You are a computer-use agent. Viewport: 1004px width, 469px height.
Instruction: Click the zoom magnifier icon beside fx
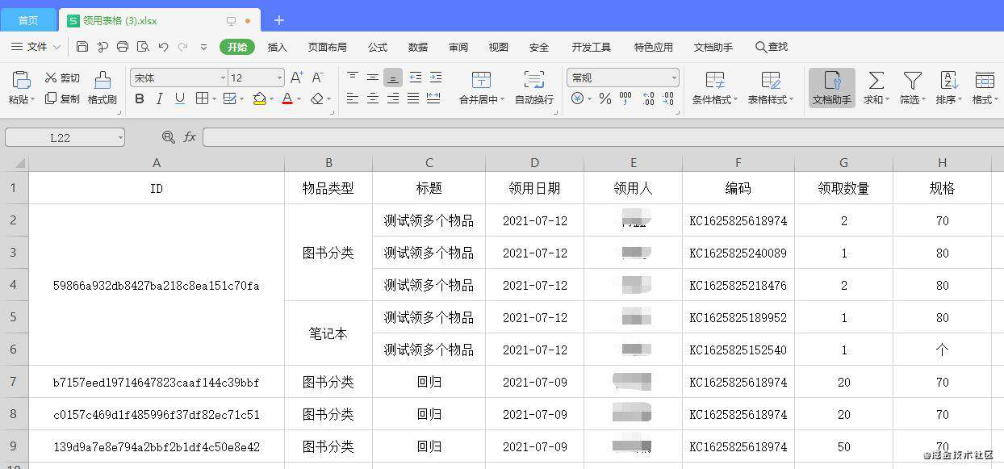[x=168, y=137]
